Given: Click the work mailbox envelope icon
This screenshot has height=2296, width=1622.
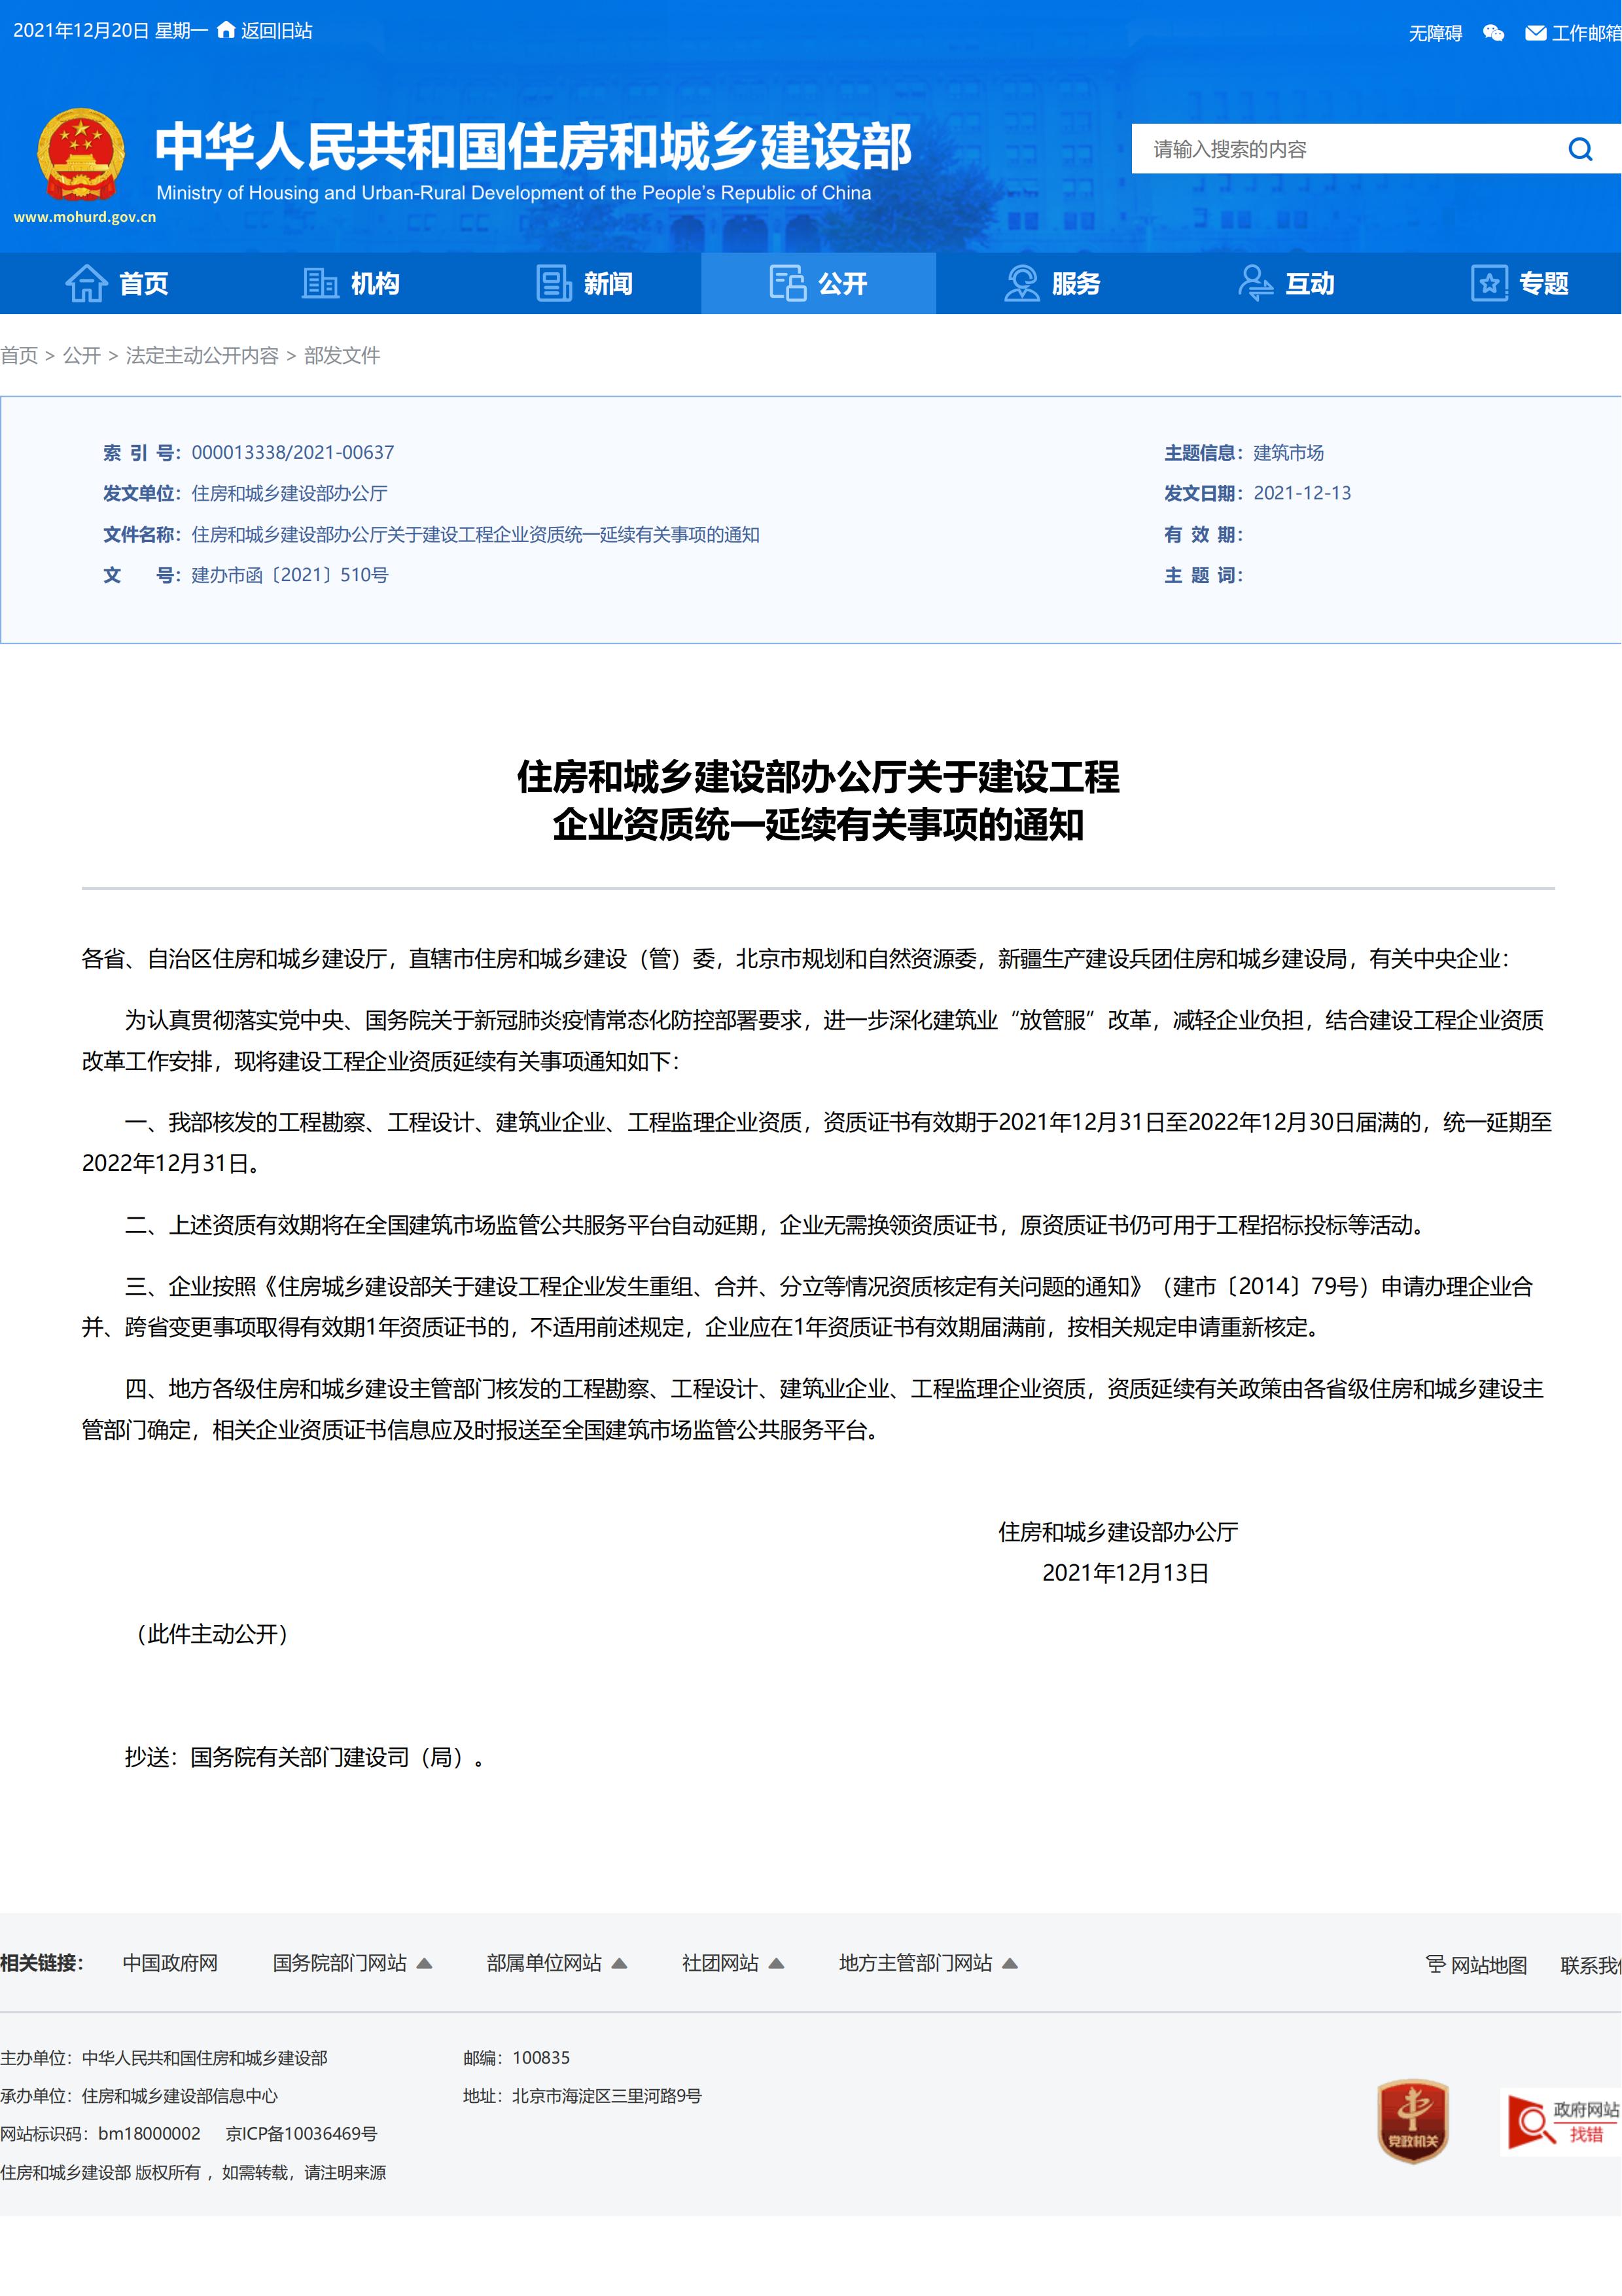Looking at the screenshot, I should [1535, 33].
